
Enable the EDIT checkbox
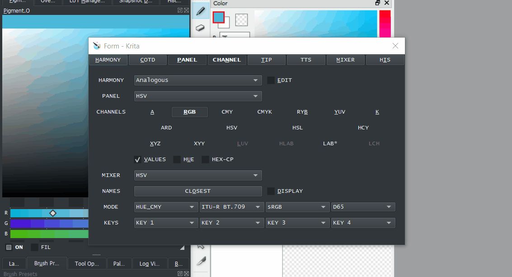point(271,80)
